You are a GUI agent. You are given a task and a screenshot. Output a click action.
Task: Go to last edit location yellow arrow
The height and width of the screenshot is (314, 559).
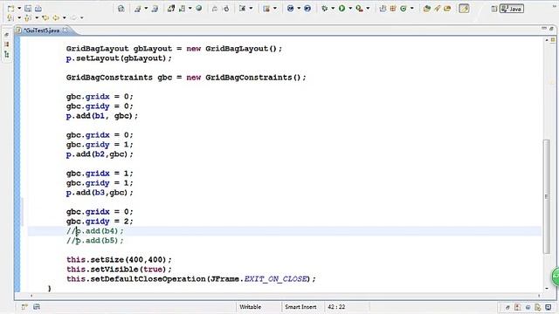[45, 17]
